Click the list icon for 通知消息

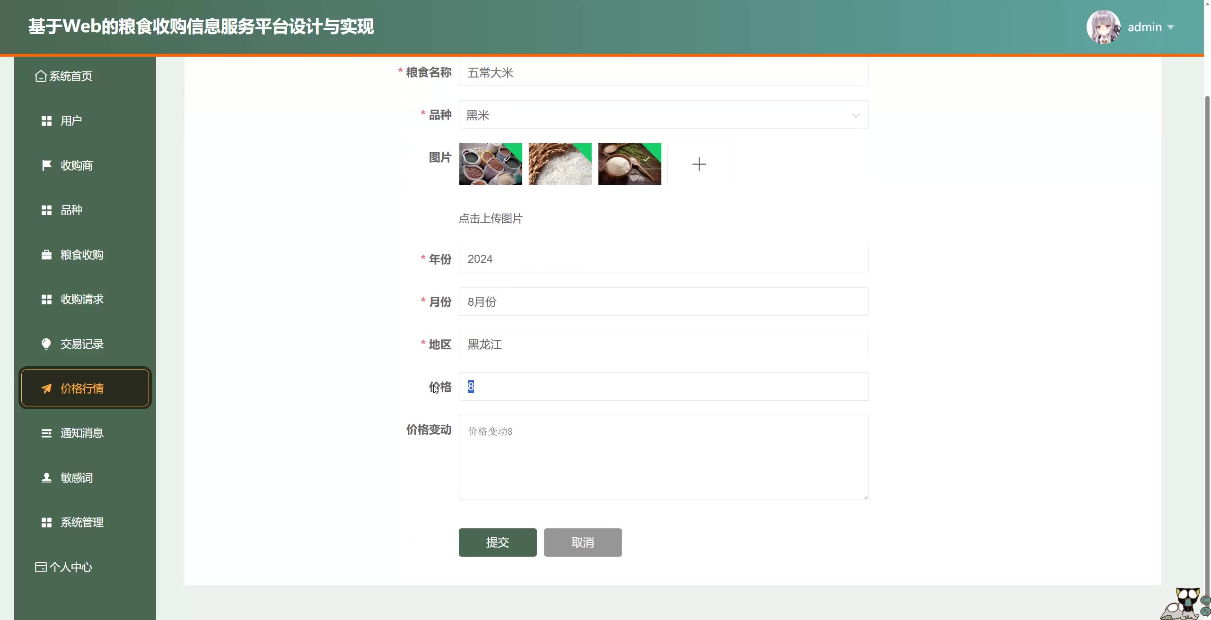(x=46, y=433)
